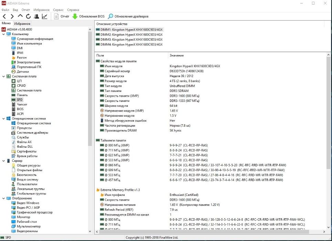This screenshot has width=332, height=241.
Task: Open Электропитание tree item
Action: pos(26,62)
